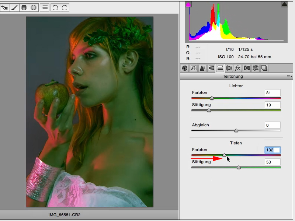Open the Snapshots panel tab
The image size is (295, 221).
(264, 68)
